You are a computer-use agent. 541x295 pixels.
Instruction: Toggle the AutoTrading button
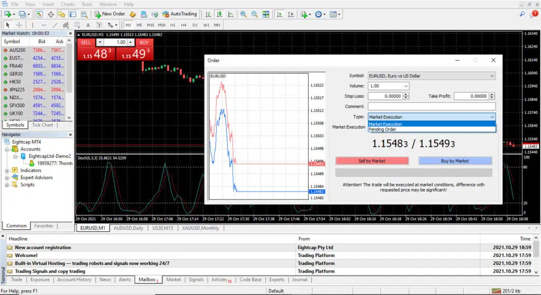tap(180, 14)
